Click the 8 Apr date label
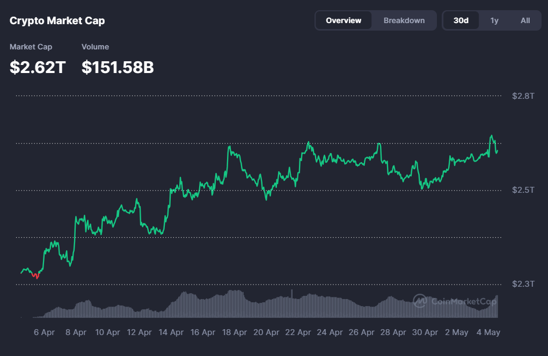The width and height of the screenshot is (548, 356). 76,332
